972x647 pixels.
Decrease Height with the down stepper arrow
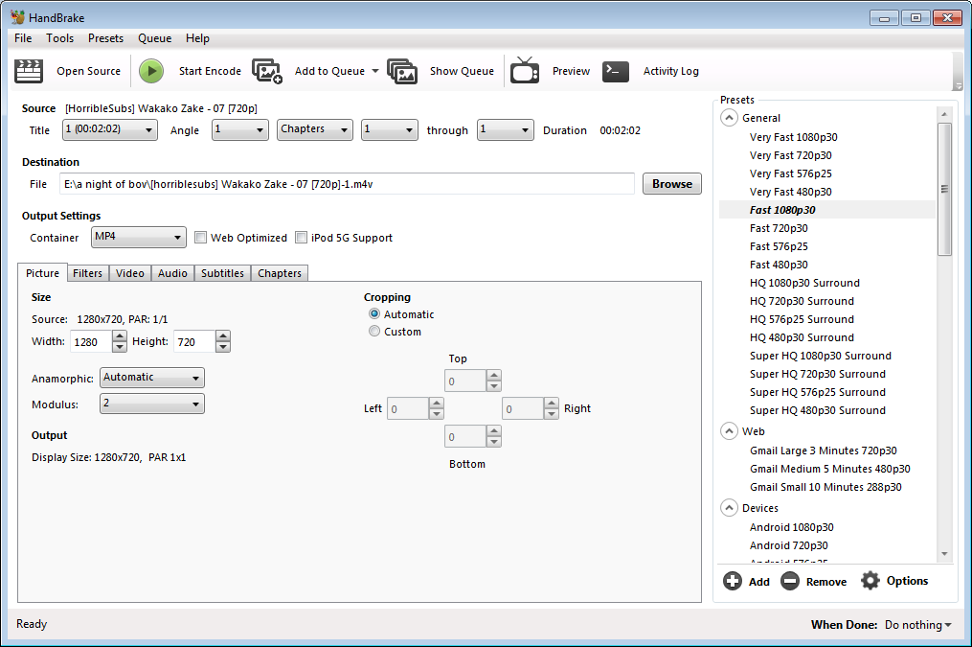point(223,347)
